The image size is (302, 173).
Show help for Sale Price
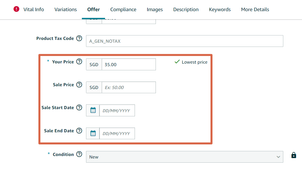(x=79, y=85)
